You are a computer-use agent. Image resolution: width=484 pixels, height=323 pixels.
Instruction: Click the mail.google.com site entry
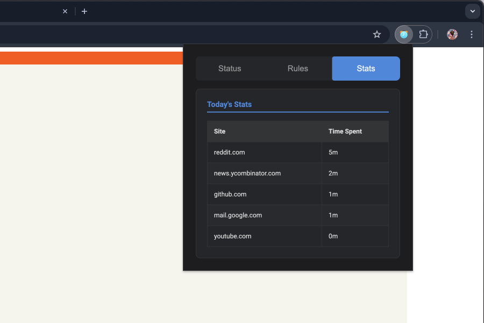[238, 216]
